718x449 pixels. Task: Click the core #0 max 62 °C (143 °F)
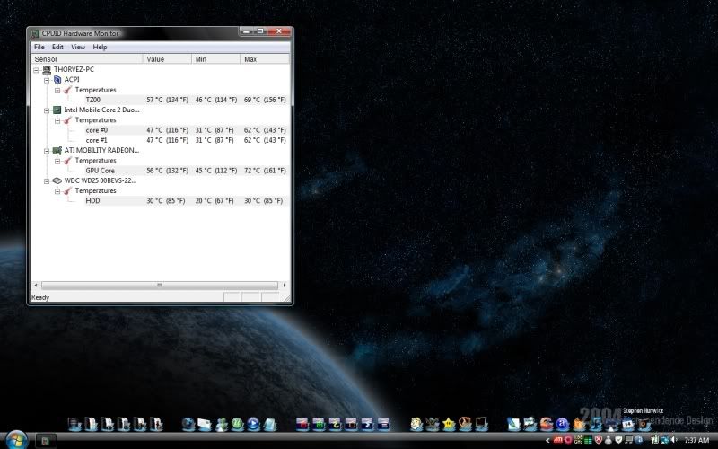click(x=265, y=130)
